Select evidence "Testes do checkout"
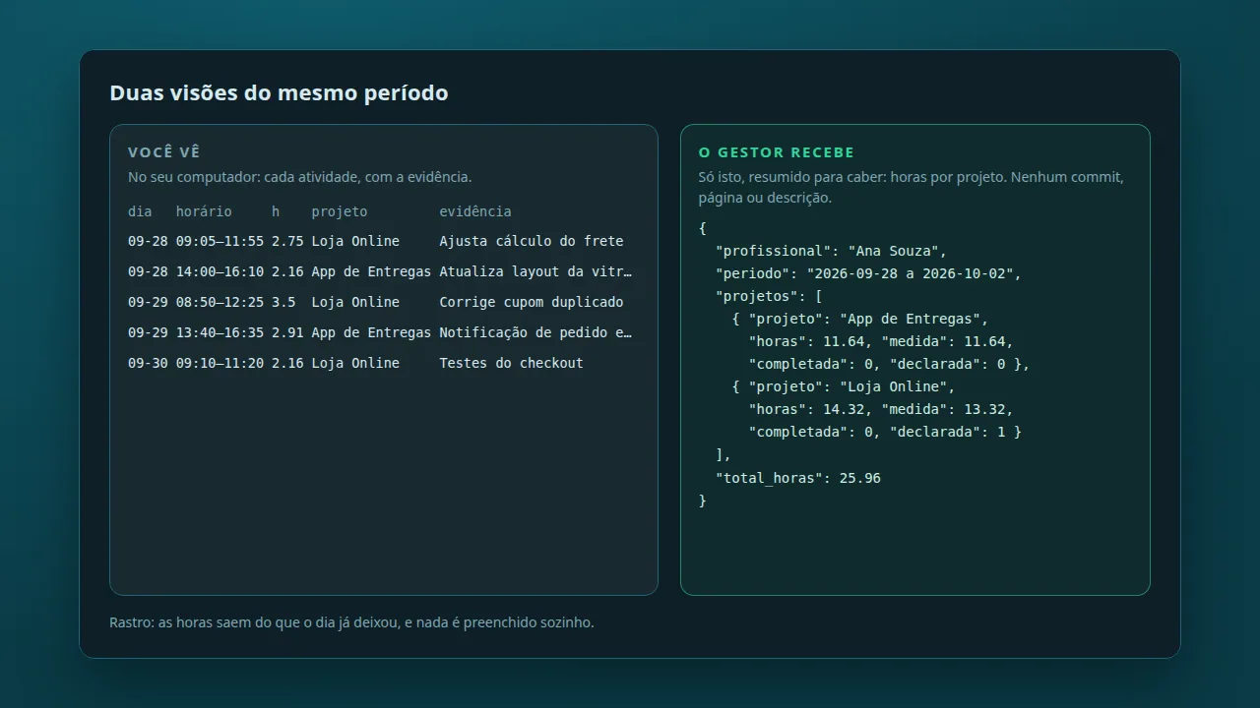The image size is (1260, 708). point(511,363)
